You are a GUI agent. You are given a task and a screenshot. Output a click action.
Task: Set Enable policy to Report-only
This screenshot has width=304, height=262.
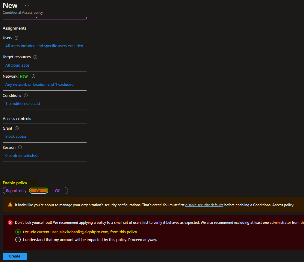(x=16, y=191)
